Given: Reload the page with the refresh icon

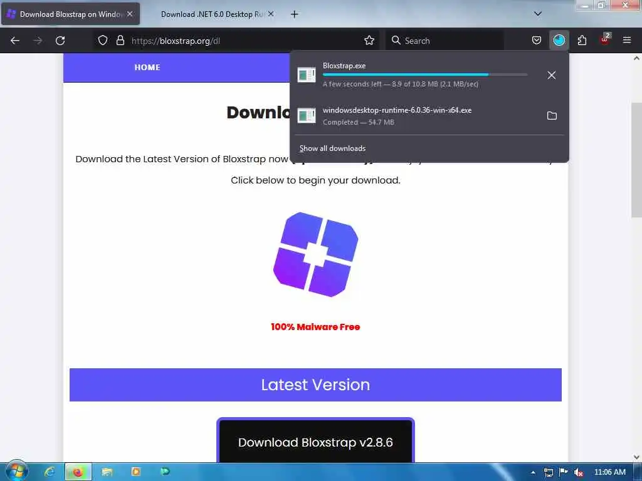Looking at the screenshot, I should pyautogui.click(x=60, y=41).
